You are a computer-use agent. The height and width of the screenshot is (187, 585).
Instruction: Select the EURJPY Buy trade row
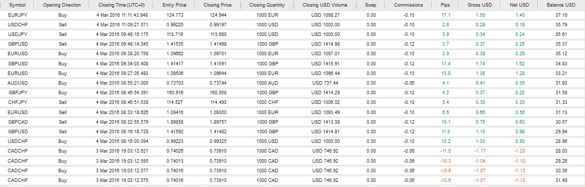[292, 15]
